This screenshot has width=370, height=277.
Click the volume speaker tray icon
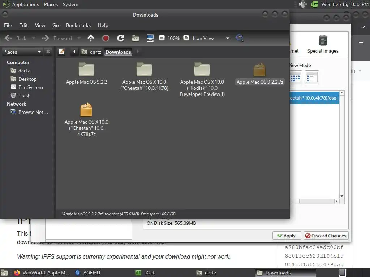coord(302,4)
